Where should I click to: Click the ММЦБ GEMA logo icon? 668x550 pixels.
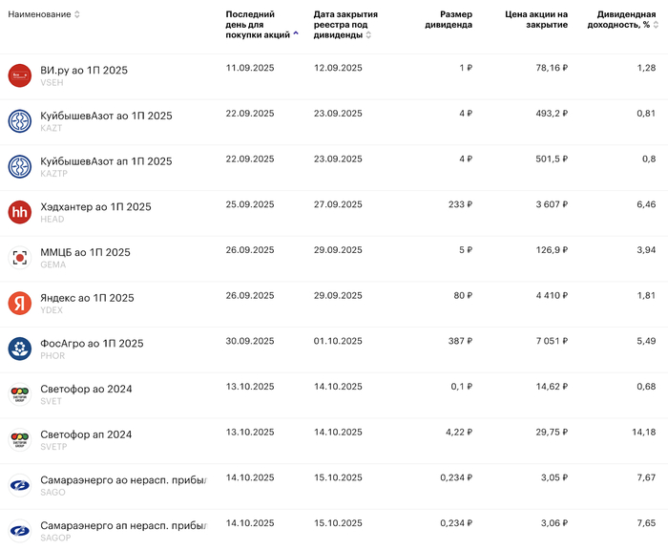pyautogui.click(x=20, y=258)
